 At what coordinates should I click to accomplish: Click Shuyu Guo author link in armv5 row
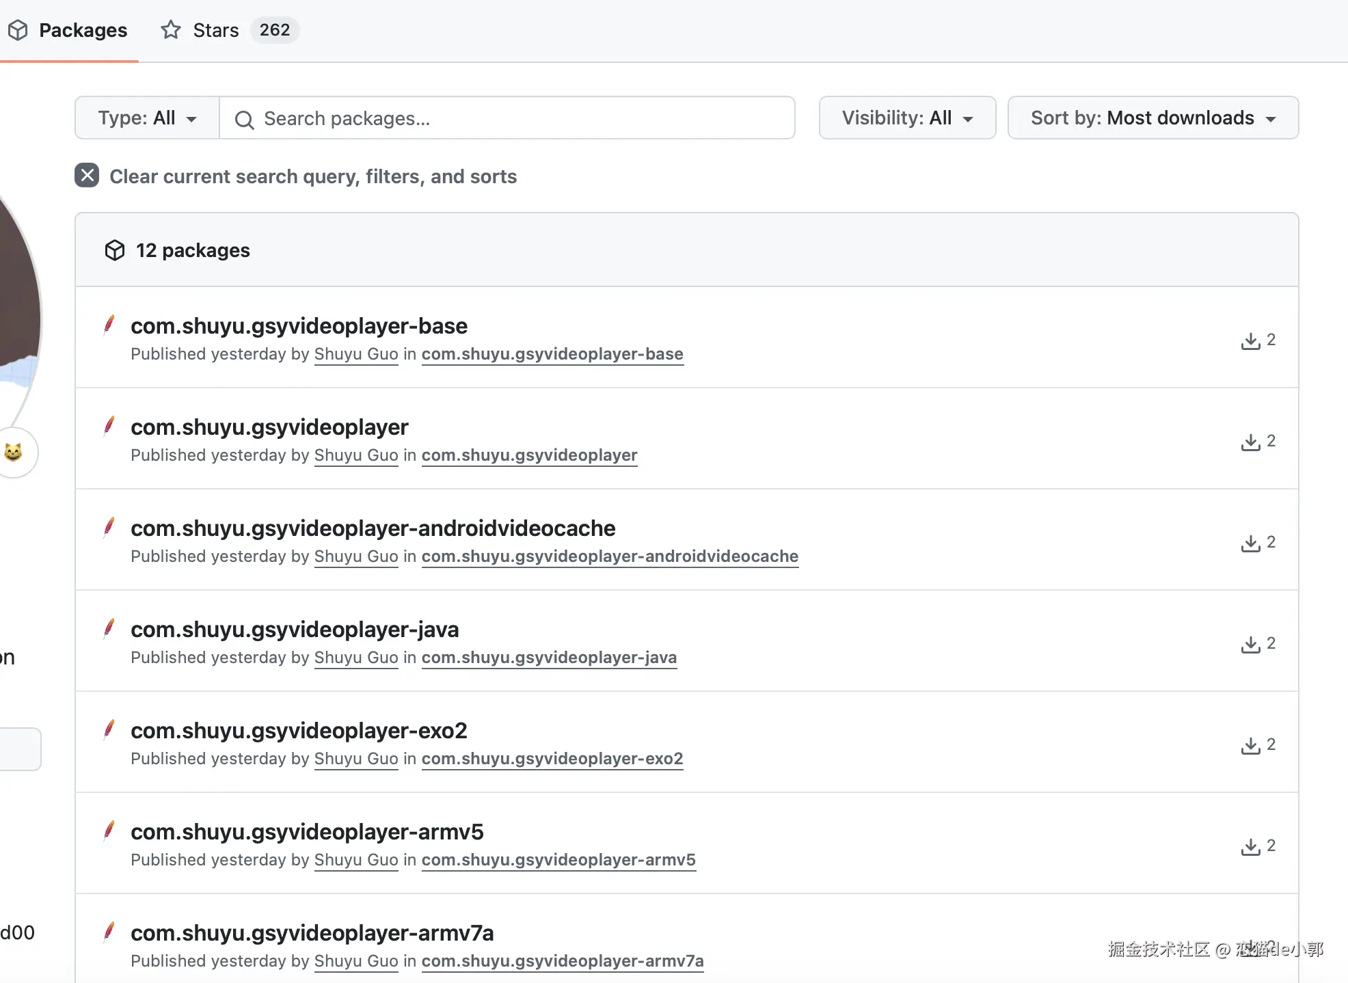click(355, 860)
